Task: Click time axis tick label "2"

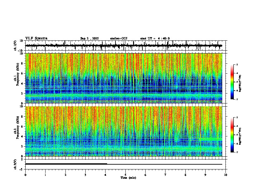Action: (65, 175)
